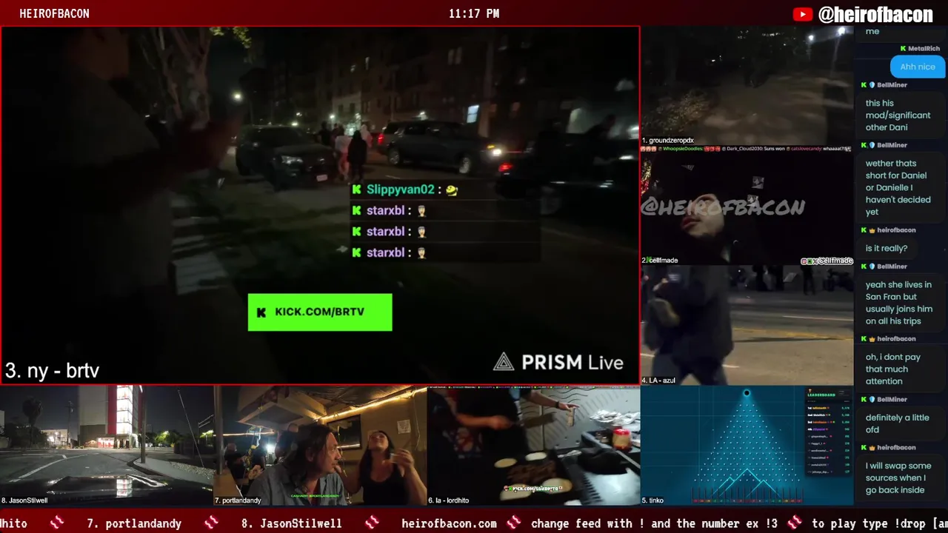The height and width of the screenshot is (533, 948).
Task: Select the JasonStilwell dashcam feed thumbnail
Action: (x=107, y=445)
